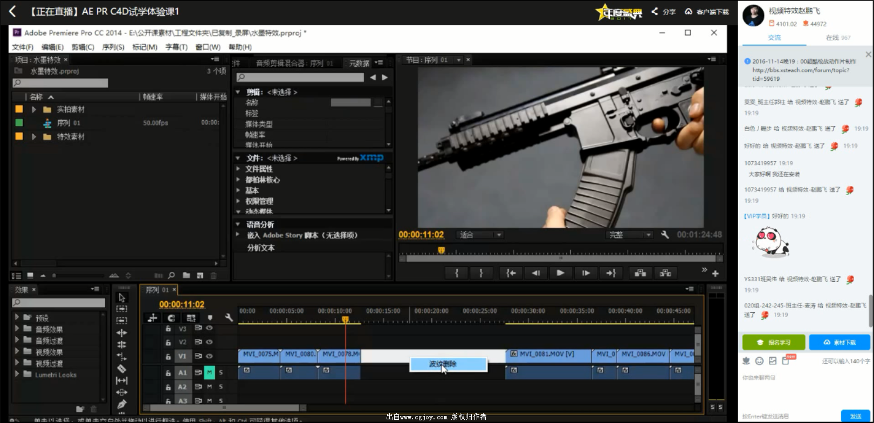Go to In point in program monitor

click(511, 273)
